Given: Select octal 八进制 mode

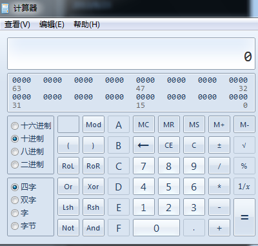Looking at the screenshot, I should click(27, 152).
